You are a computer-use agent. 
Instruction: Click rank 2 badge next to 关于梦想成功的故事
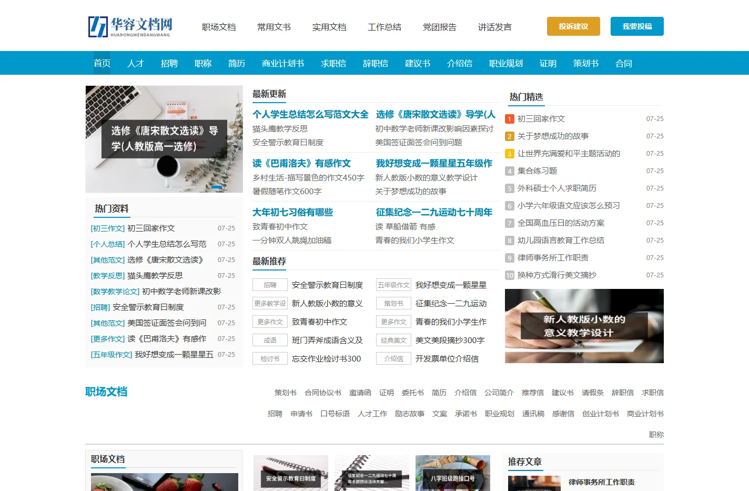coord(509,136)
